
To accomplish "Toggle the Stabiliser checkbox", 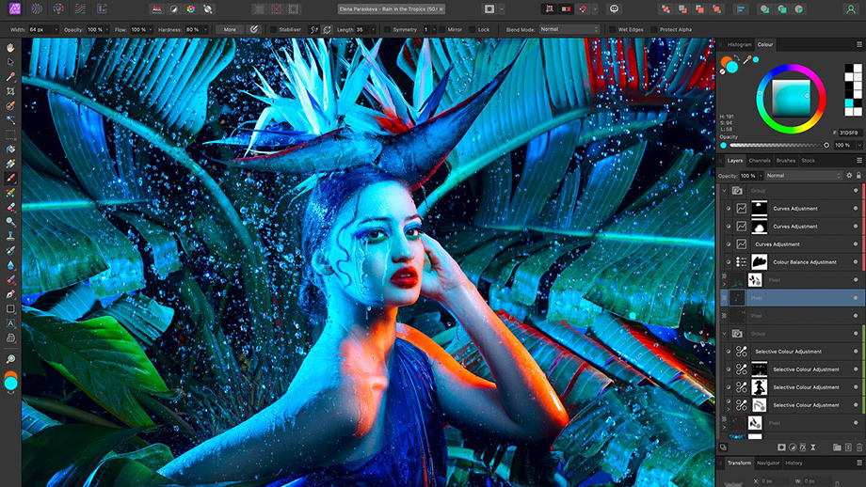I will (273, 29).
